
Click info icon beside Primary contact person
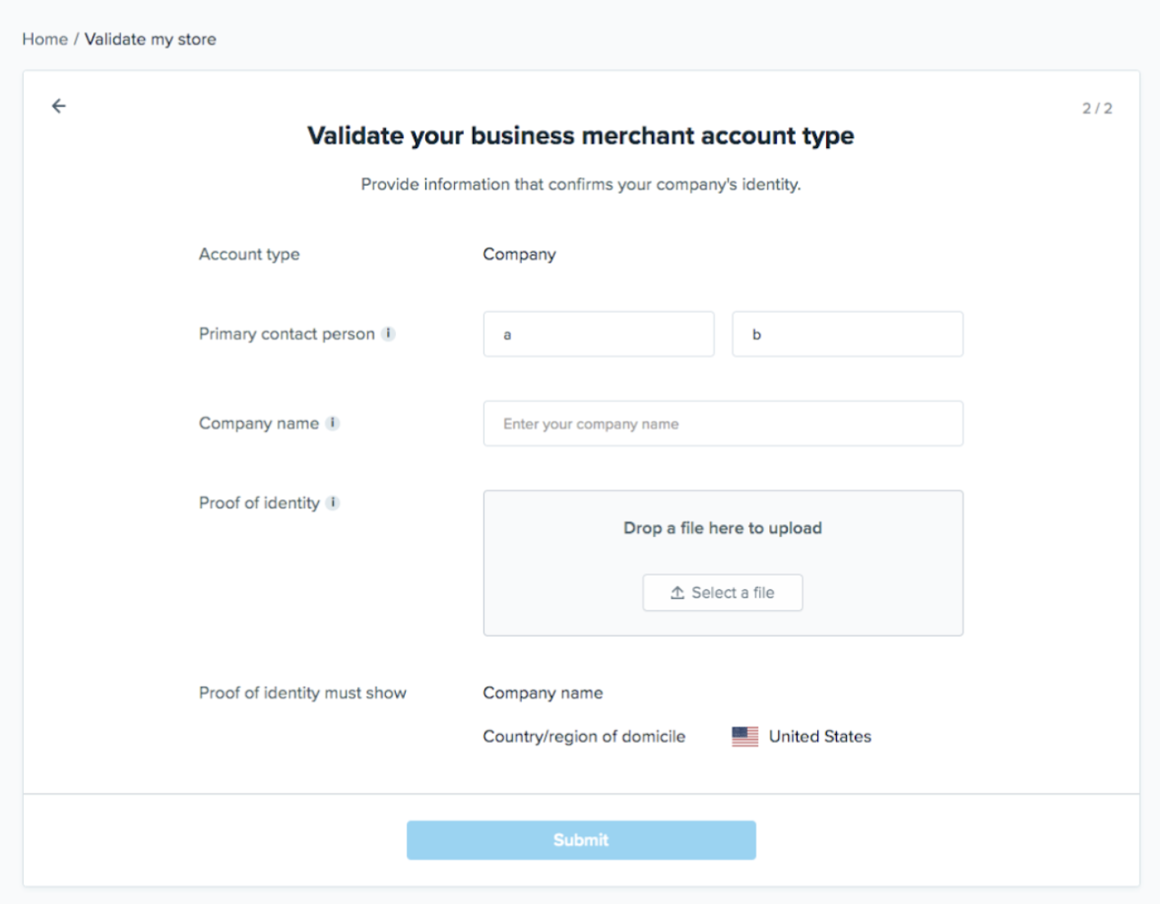tap(389, 333)
